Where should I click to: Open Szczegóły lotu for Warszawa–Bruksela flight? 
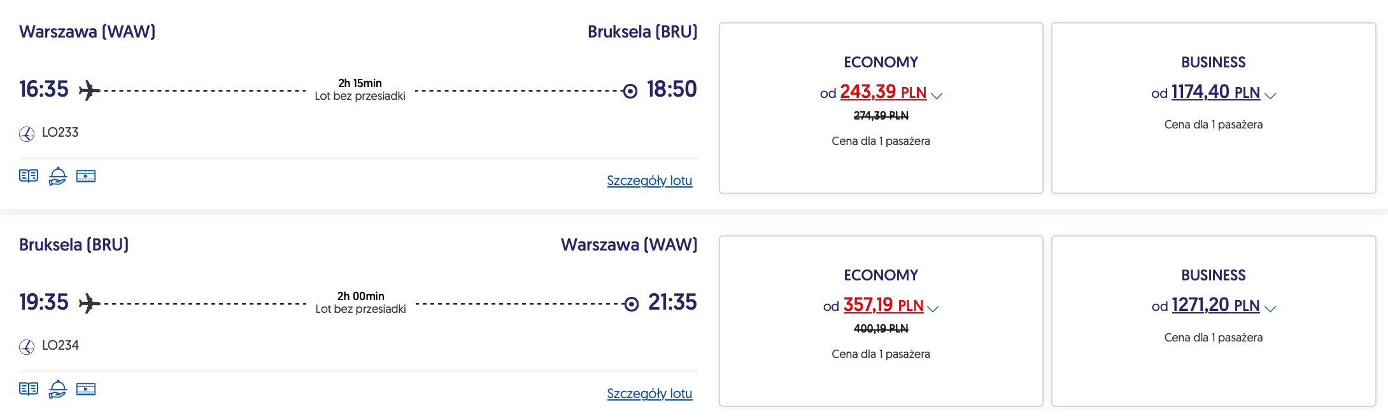pos(649,181)
